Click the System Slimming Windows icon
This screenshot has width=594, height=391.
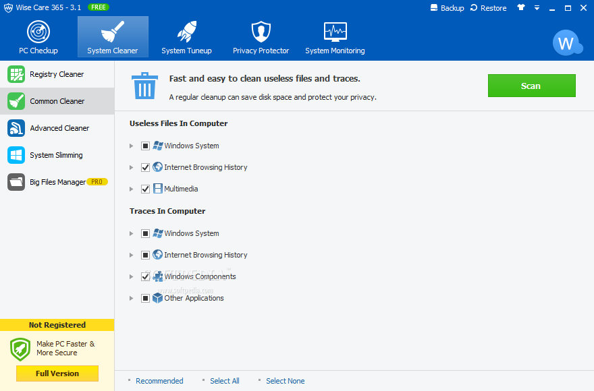16,155
